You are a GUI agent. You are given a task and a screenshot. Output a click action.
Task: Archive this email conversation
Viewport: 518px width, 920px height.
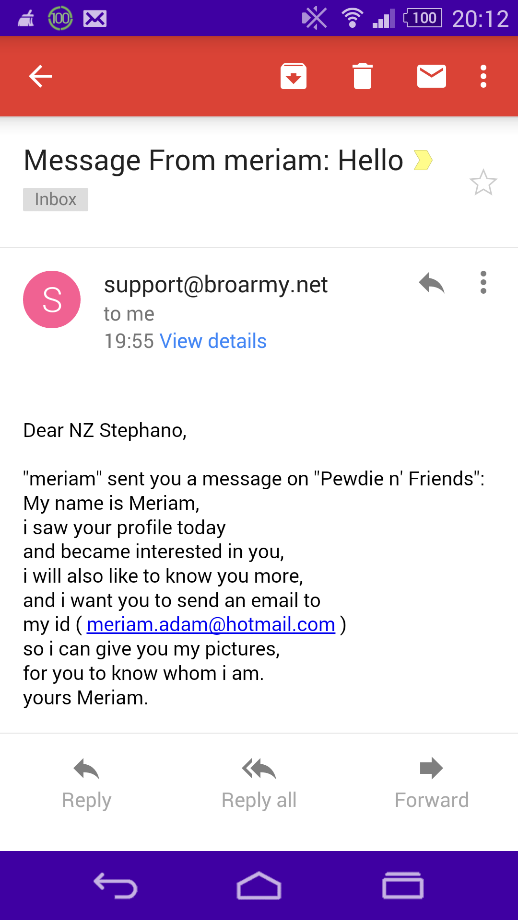pyautogui.click(x=294, y=76)
